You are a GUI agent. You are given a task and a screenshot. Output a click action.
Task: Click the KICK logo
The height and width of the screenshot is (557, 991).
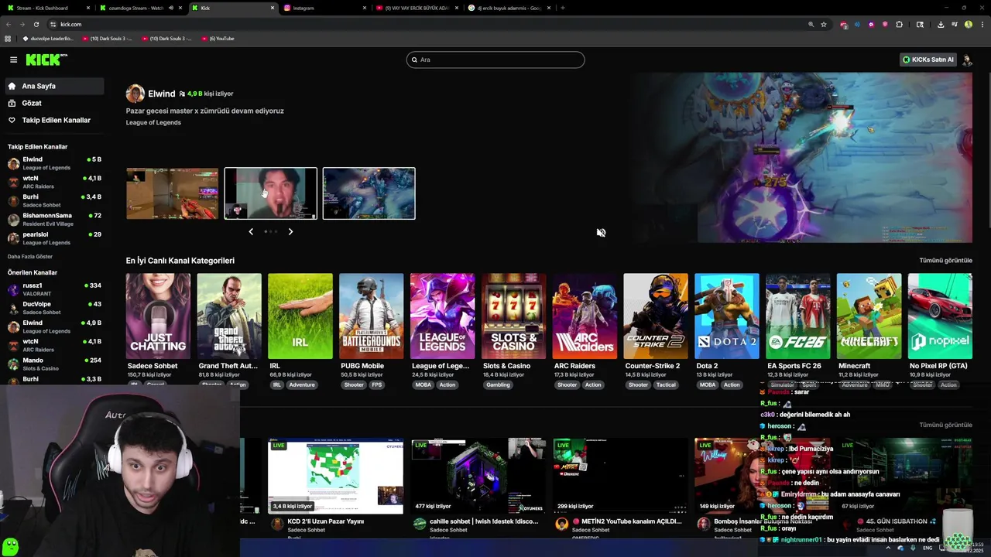46,60
